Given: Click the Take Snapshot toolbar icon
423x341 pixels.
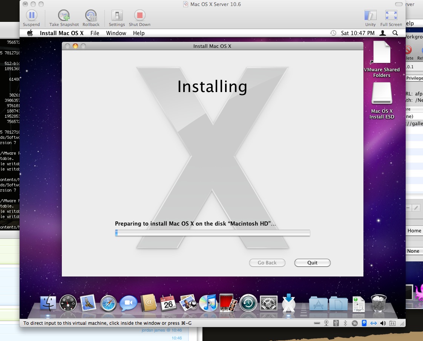Looking at the screenshot, I should point(64,15).
